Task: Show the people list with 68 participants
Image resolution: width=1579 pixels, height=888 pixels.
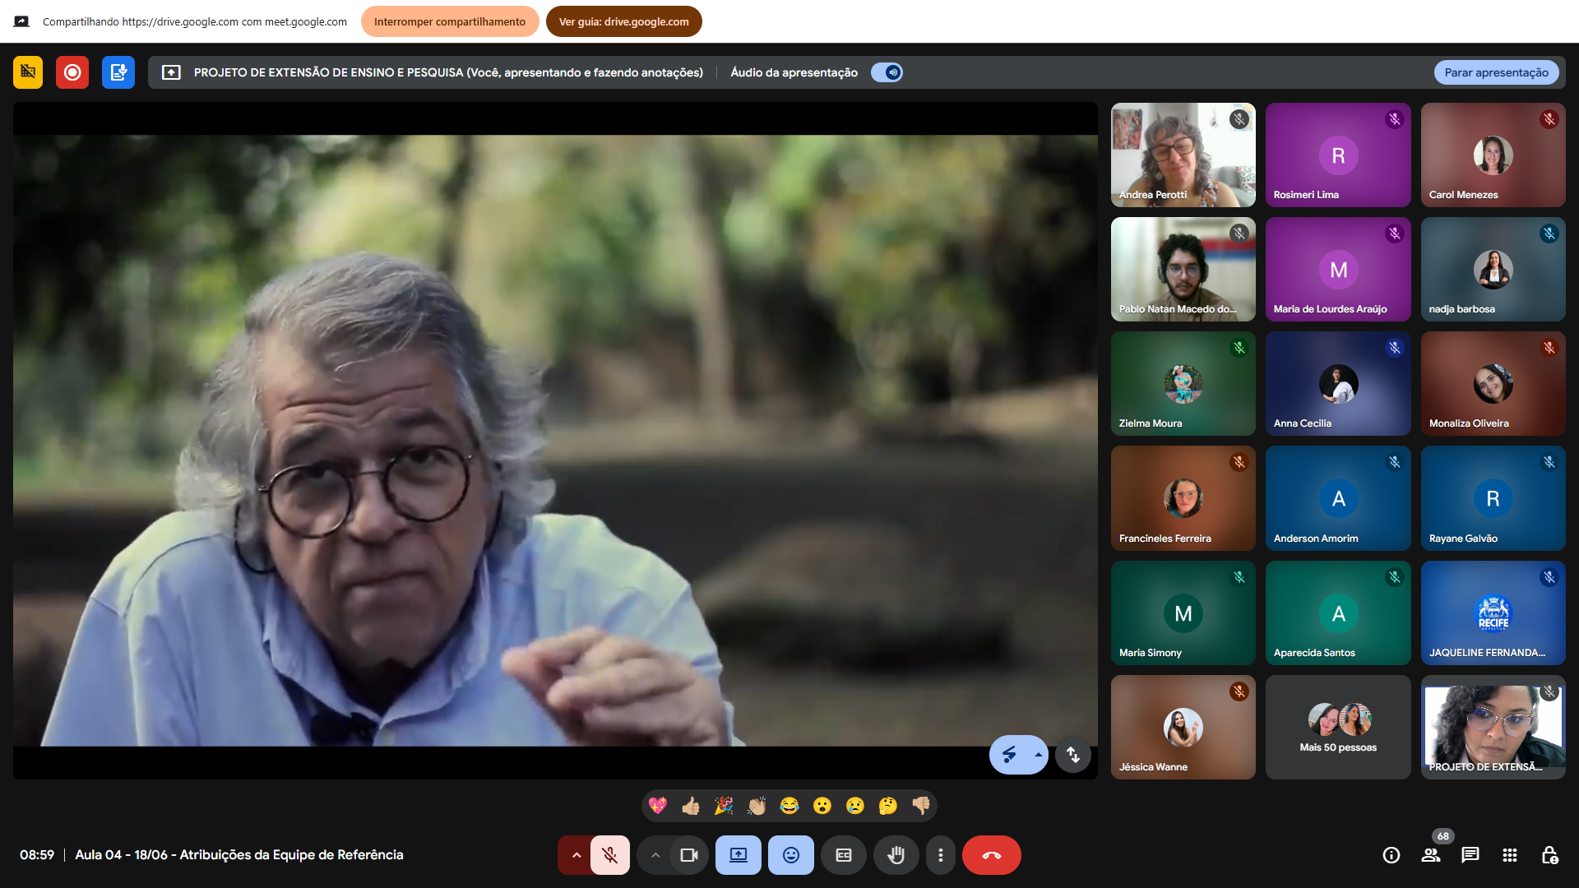Action: tap(1431, 855)
